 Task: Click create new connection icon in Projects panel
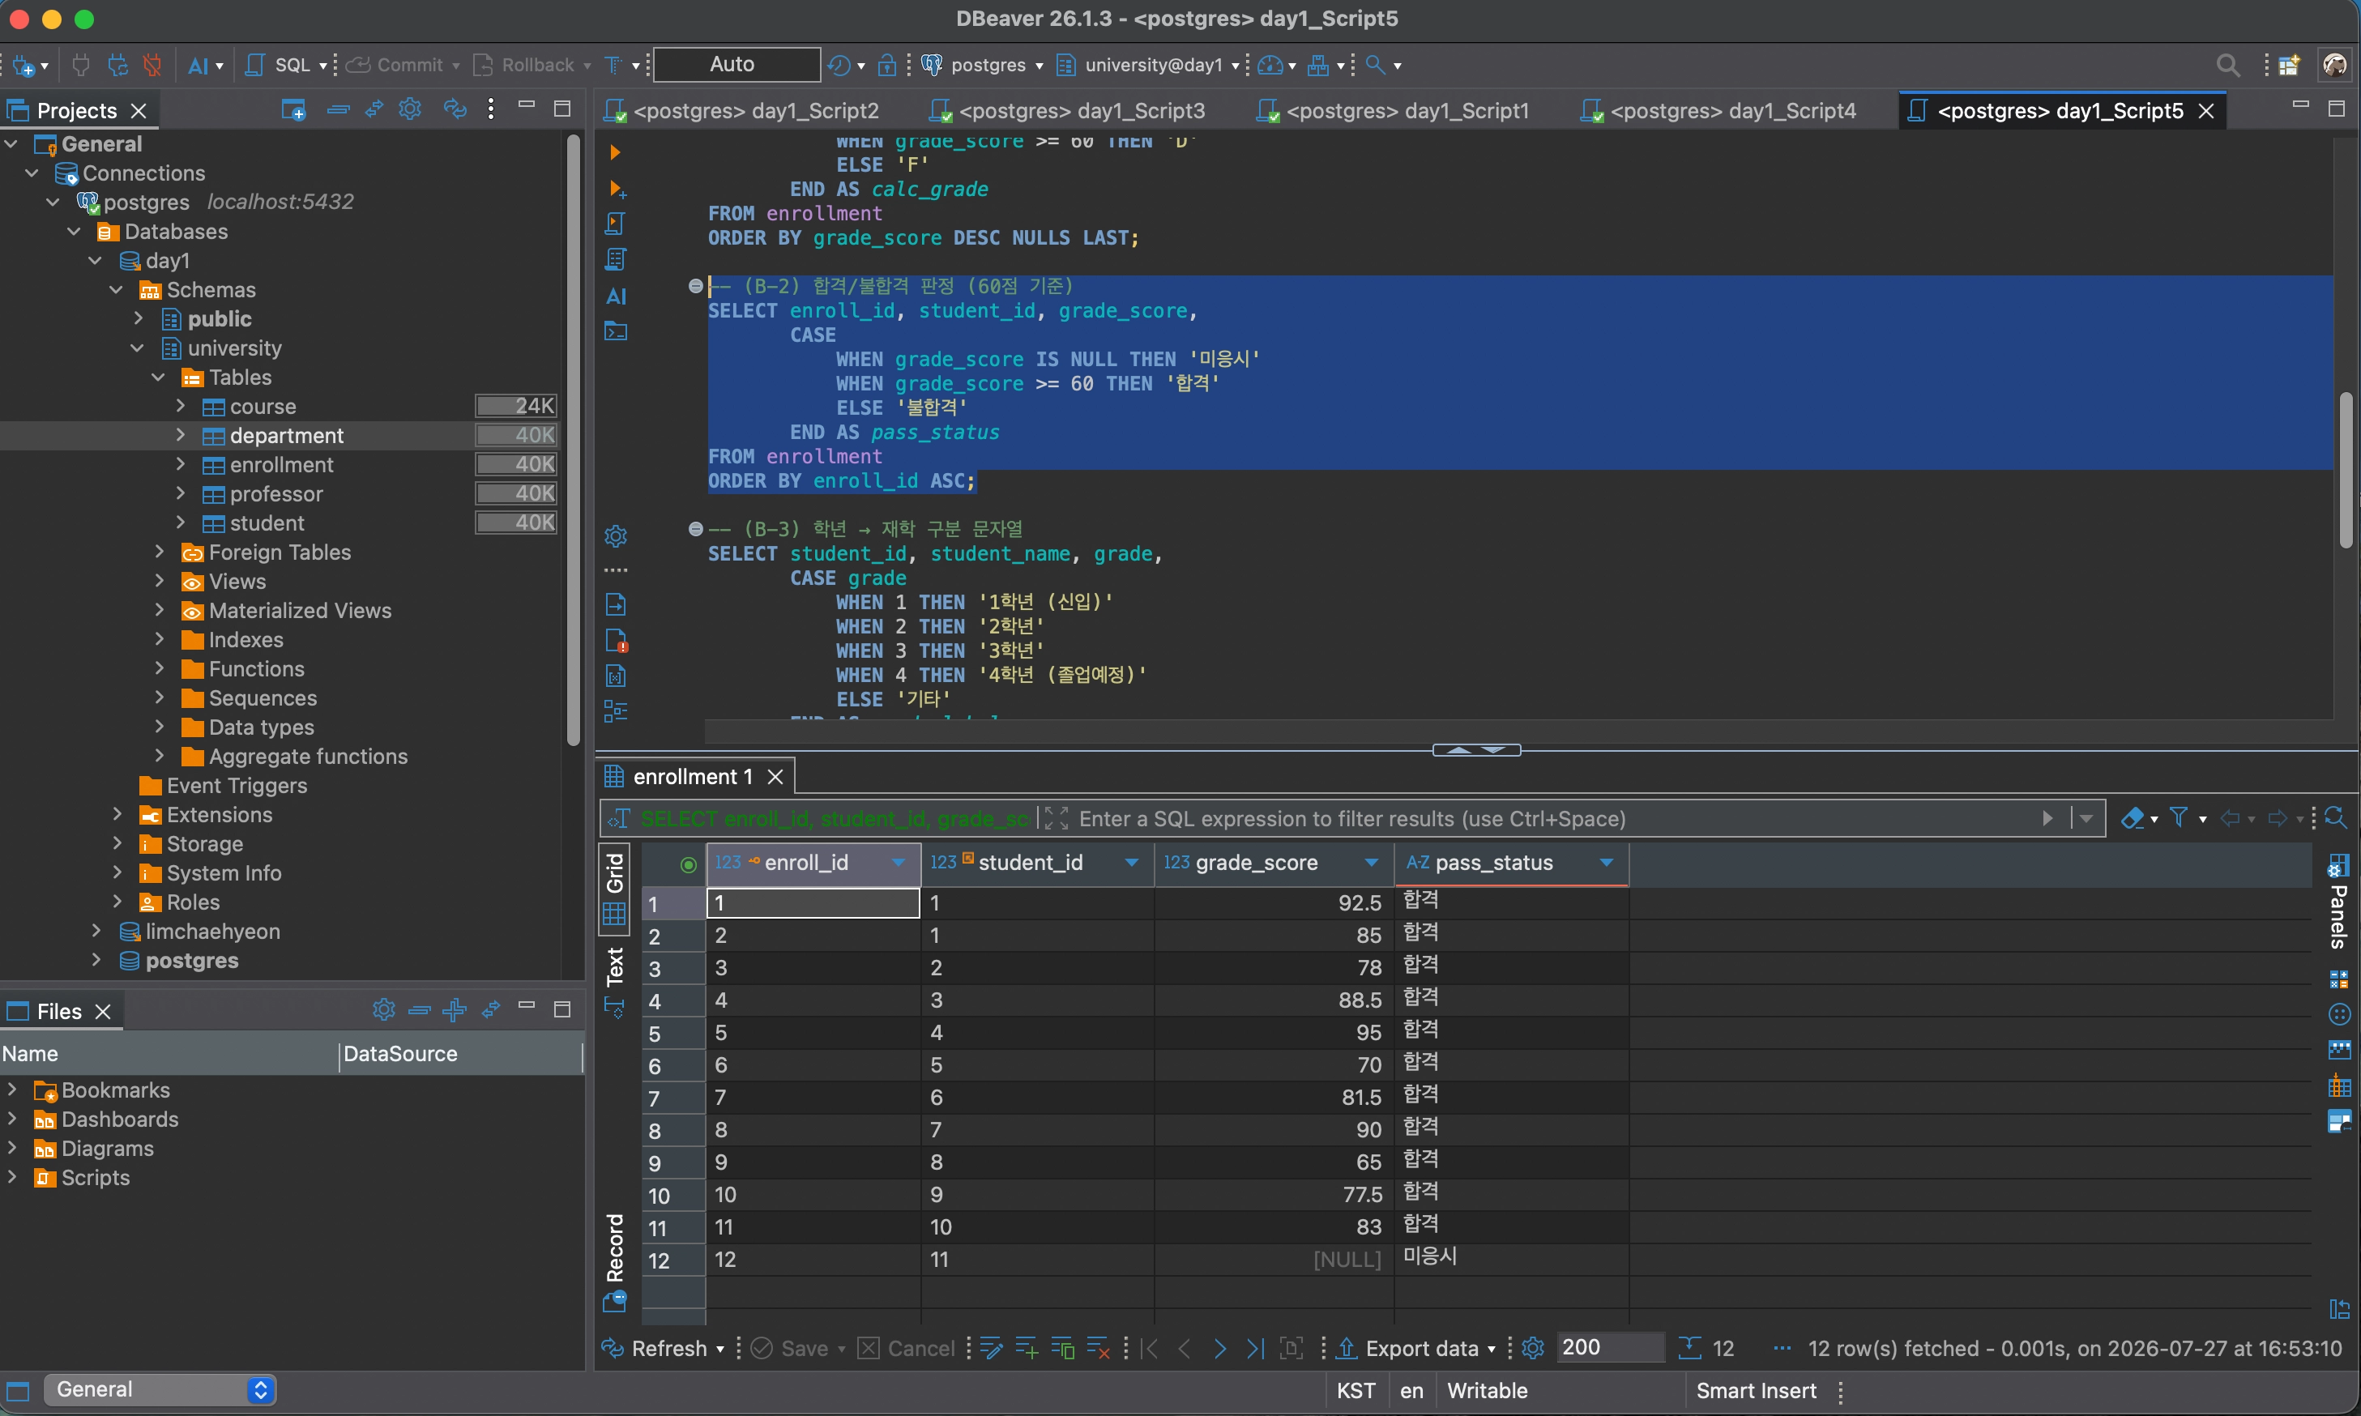pyautogui.click(x=294, y=109)
